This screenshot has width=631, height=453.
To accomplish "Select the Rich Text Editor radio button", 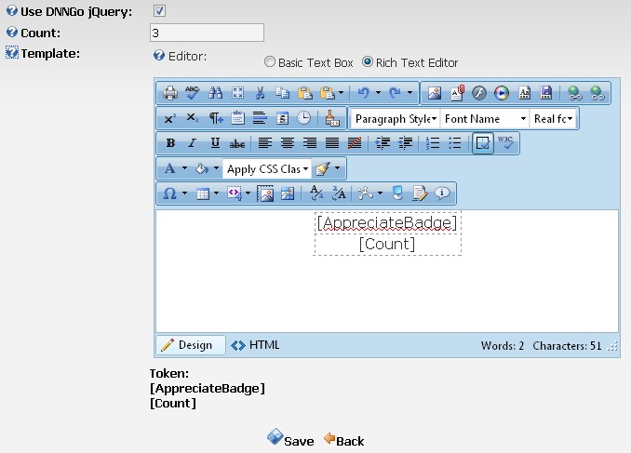I will (x=368, y=61).
